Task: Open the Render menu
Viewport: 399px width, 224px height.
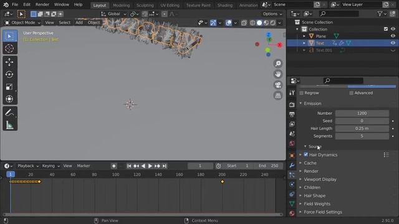Action: tap(42, 4)
